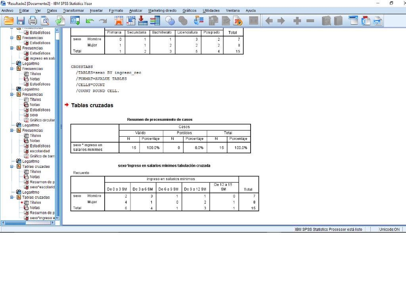Click the Insert Heading icon
The width and height of the screenshot is (406, 305).
tap(353, 21)
